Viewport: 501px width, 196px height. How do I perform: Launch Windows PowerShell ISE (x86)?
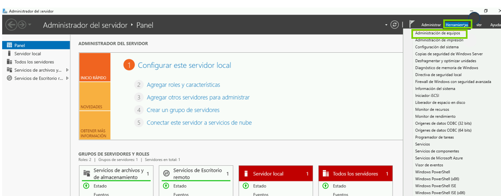440,193
